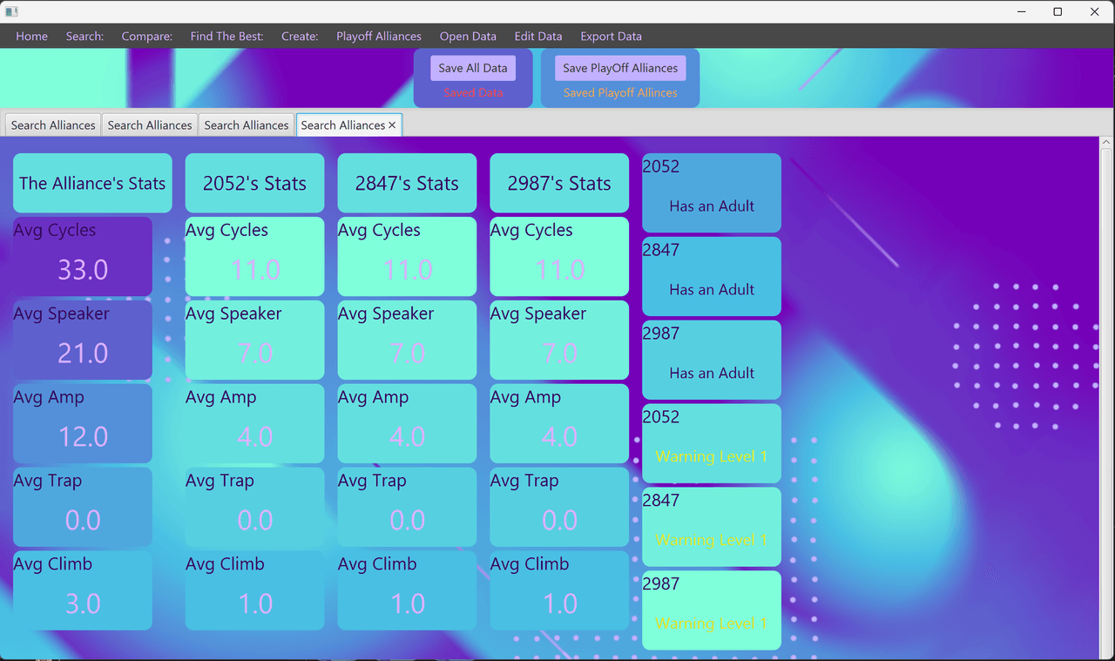1115x661 pixels.
Task: Click the scrollbar up arrow
Action: point(1107,143)
